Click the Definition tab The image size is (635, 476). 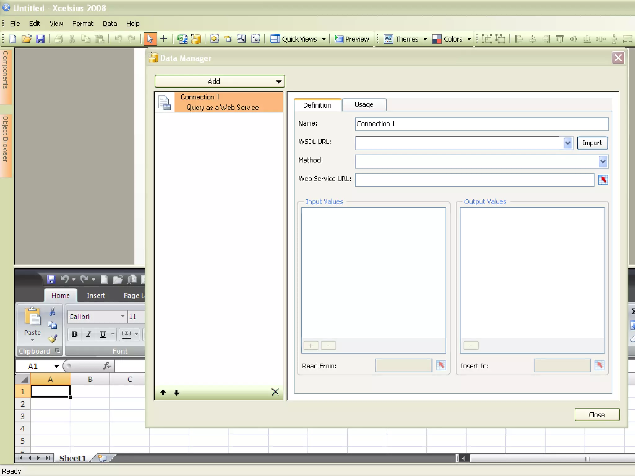[x=317, y=105]
